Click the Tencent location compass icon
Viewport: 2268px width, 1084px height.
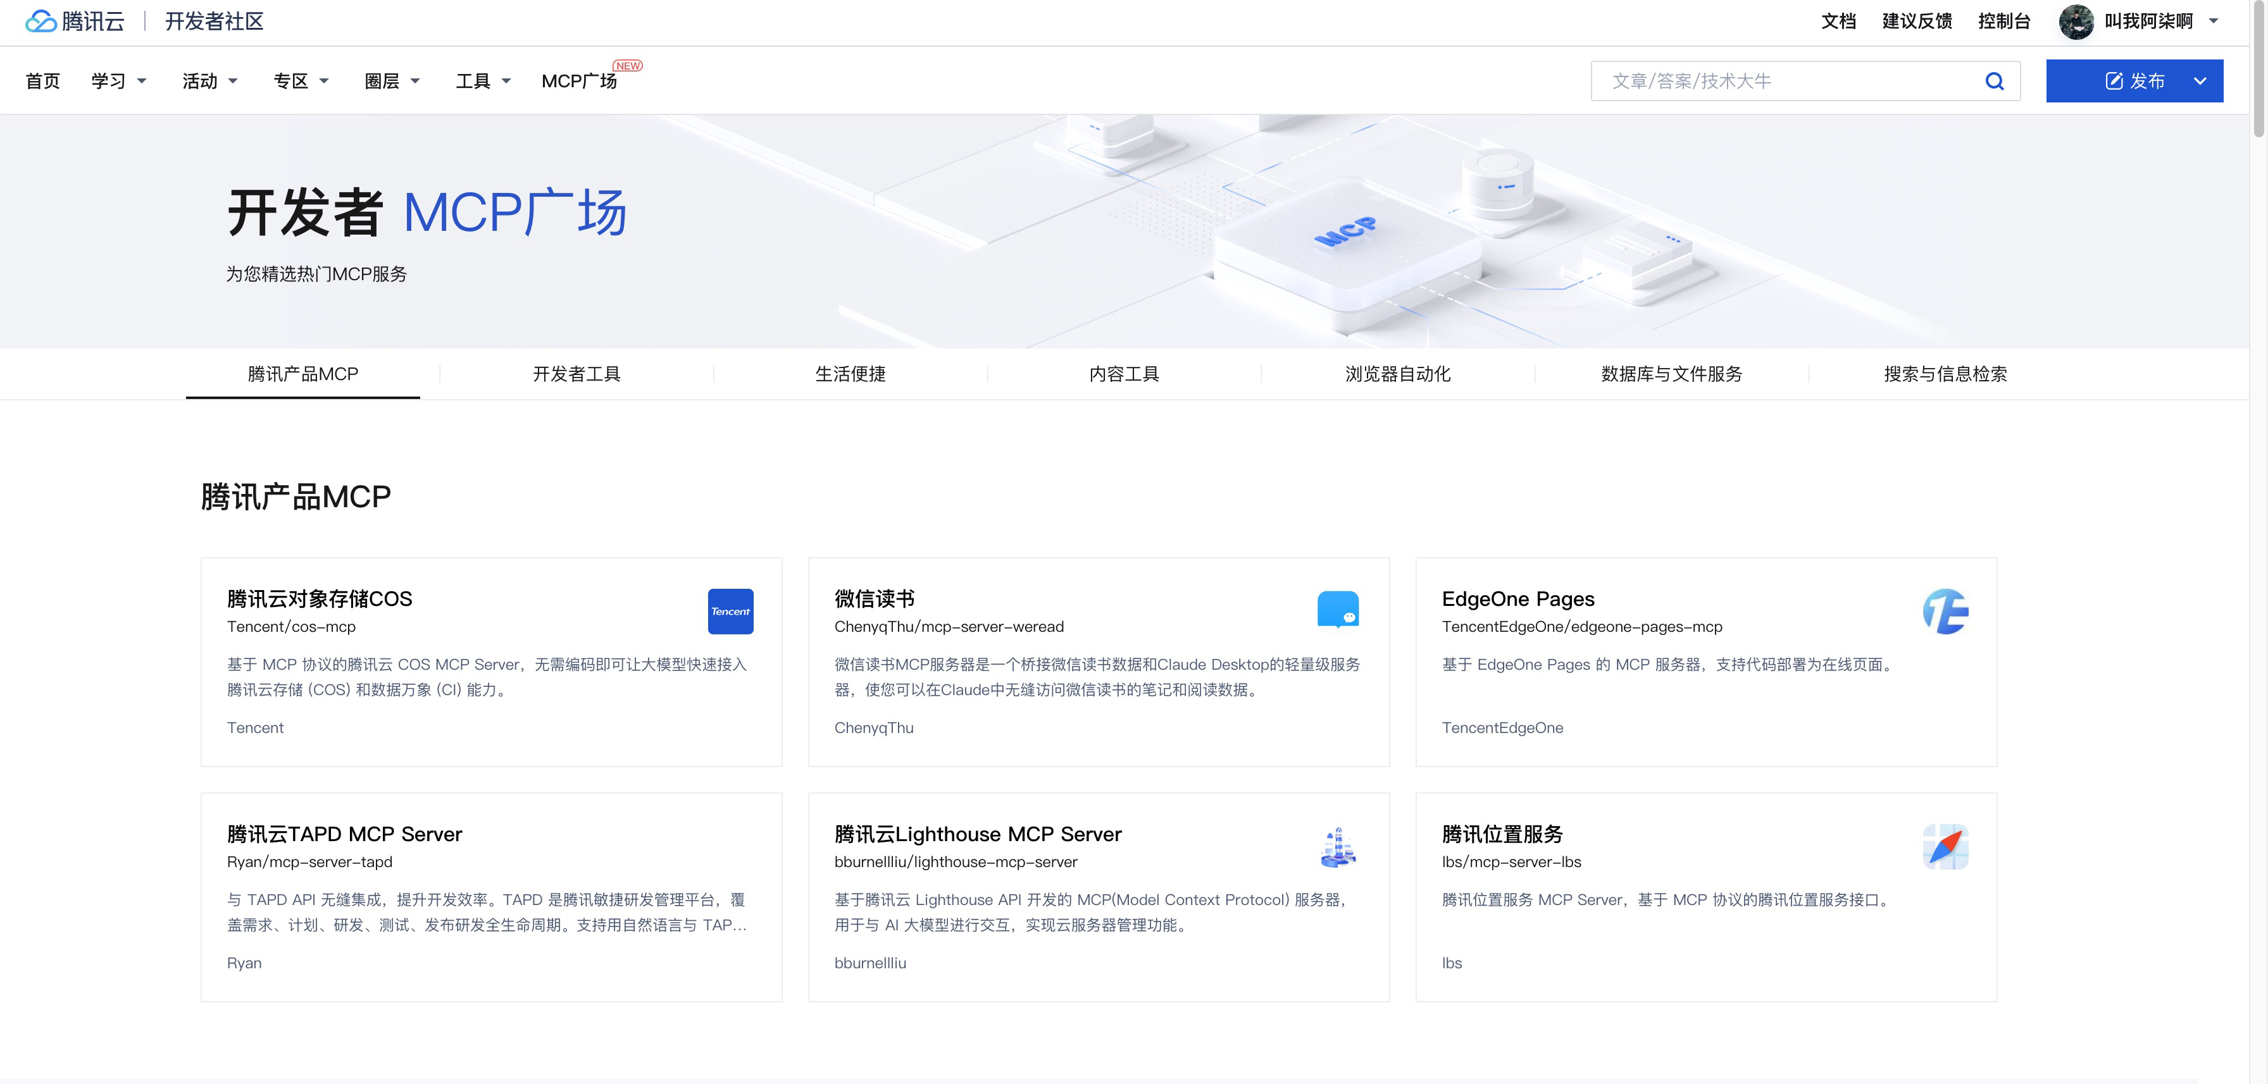(1945, 846)
